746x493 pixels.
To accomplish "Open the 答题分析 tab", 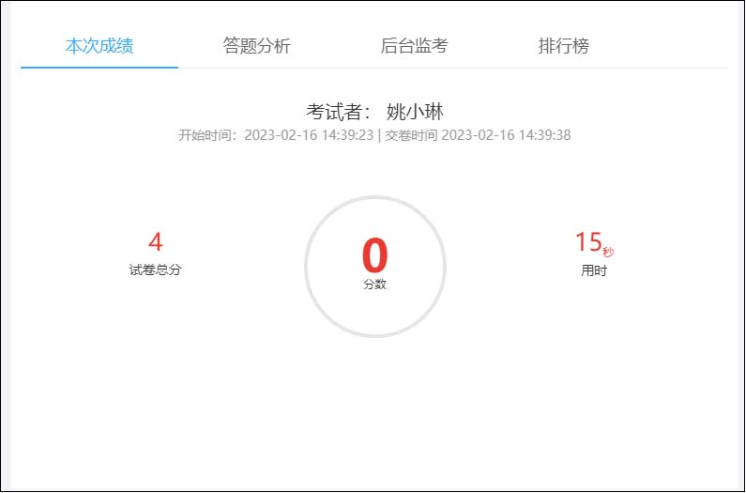I will click(x=256, y=46).
